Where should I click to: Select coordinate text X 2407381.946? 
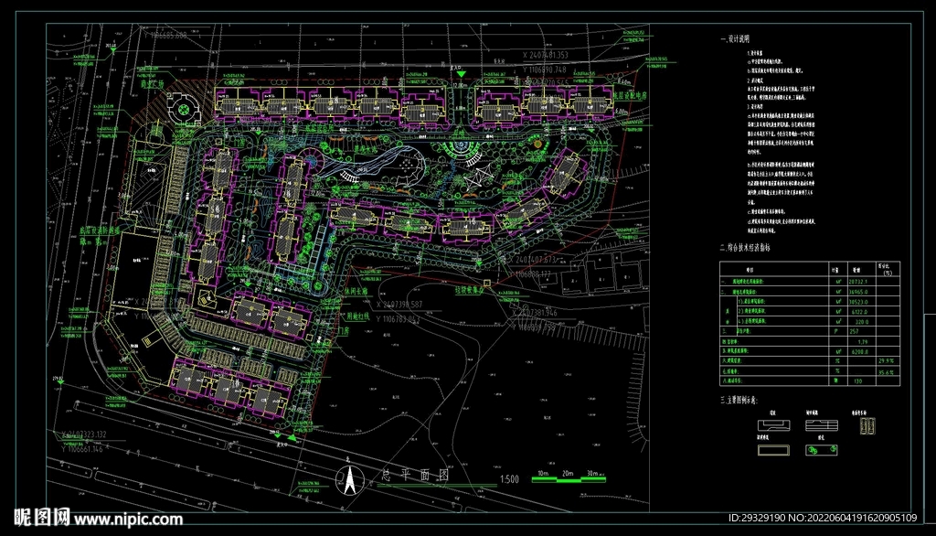(x=534, y=313)
